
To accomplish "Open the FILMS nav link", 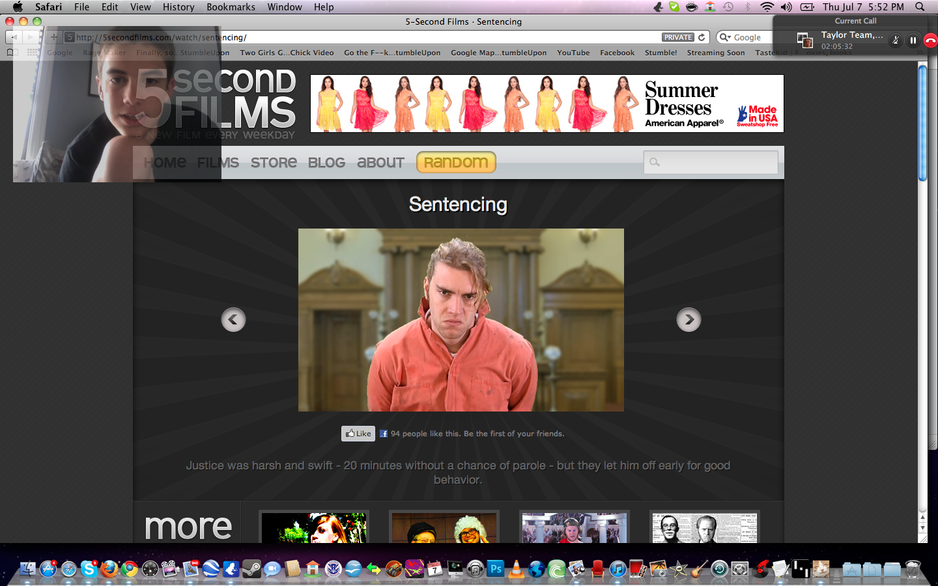I will click(x=218, y=163).
